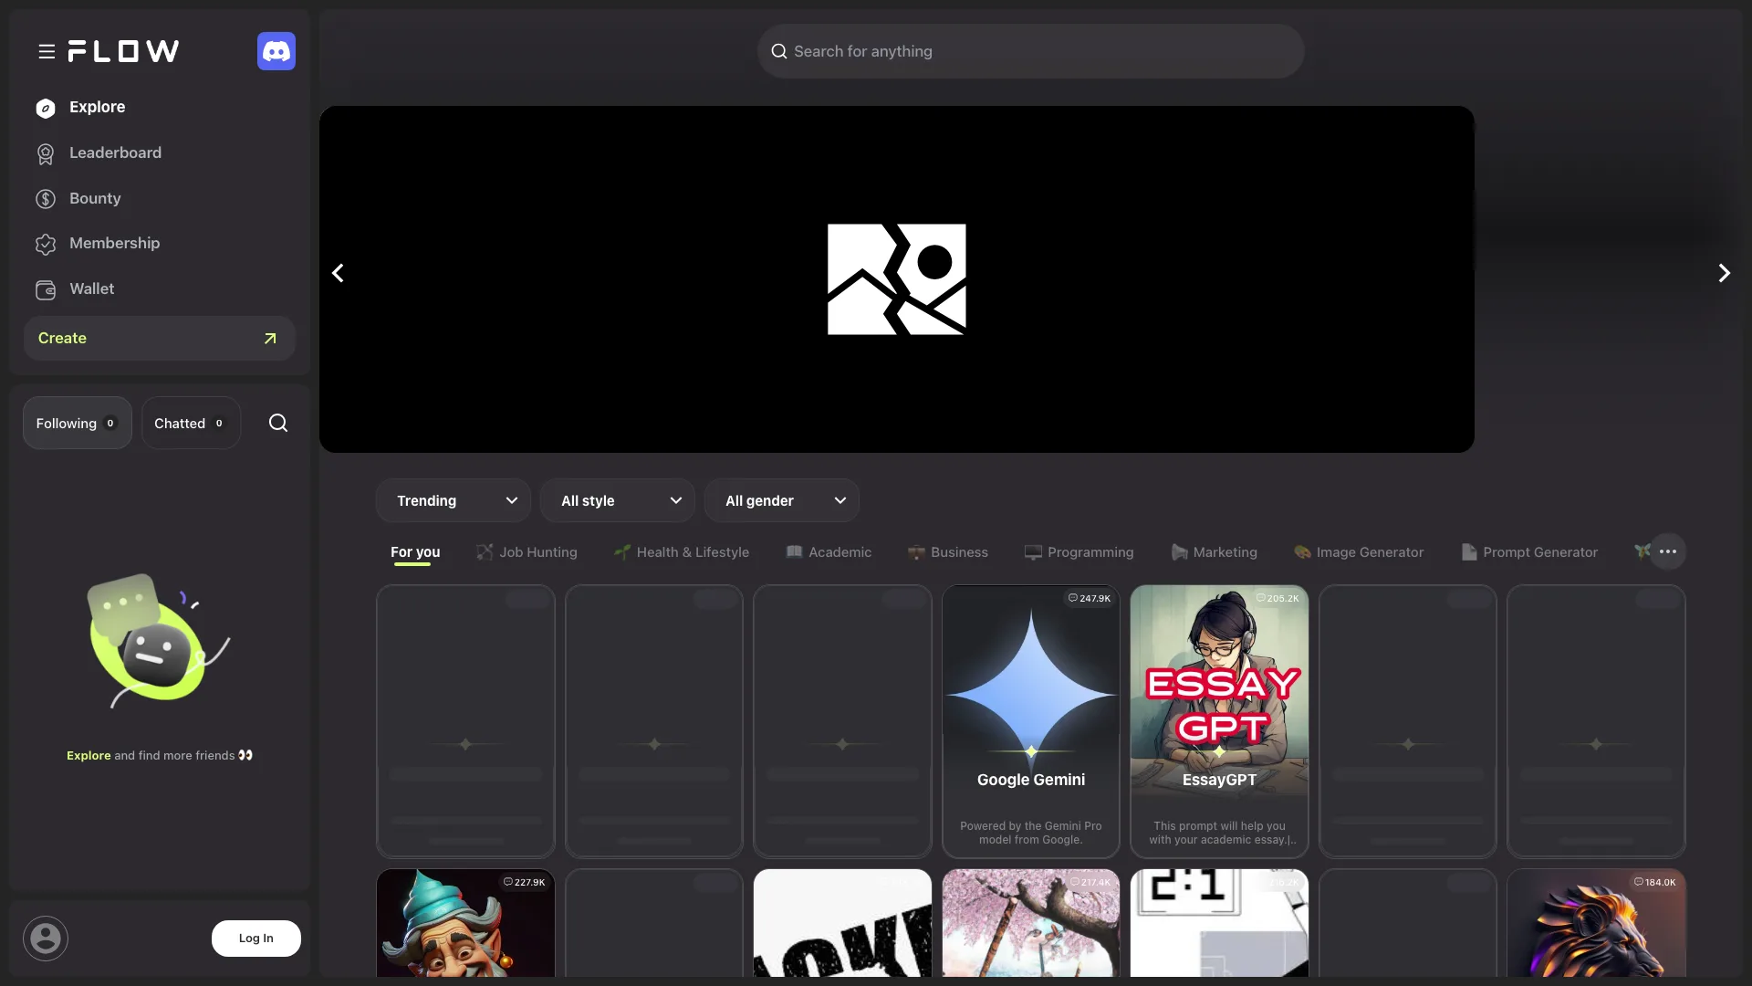This screenshot has height=986, width=1752.
Task: Click the Wallet icon
Action: (x=46, y=290)
